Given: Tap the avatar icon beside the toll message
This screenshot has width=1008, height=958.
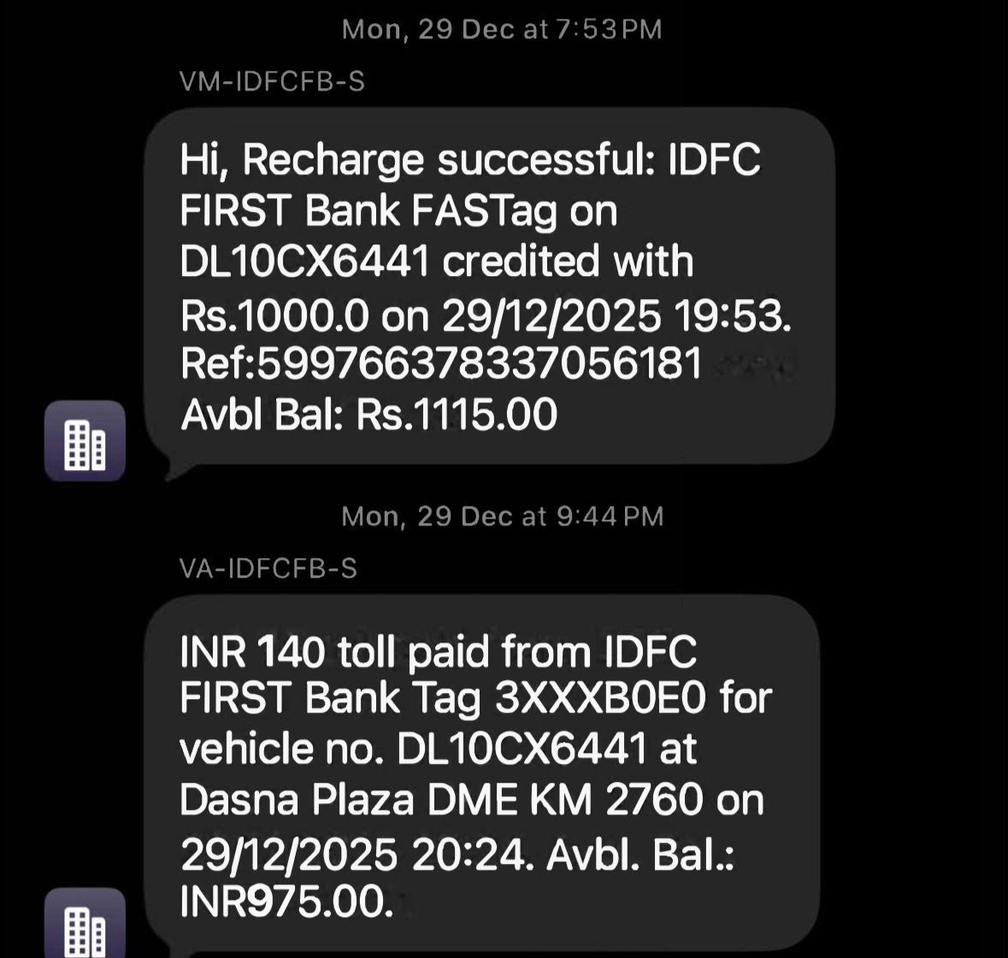Looking at the screenshot, I should tap(85, 926).
